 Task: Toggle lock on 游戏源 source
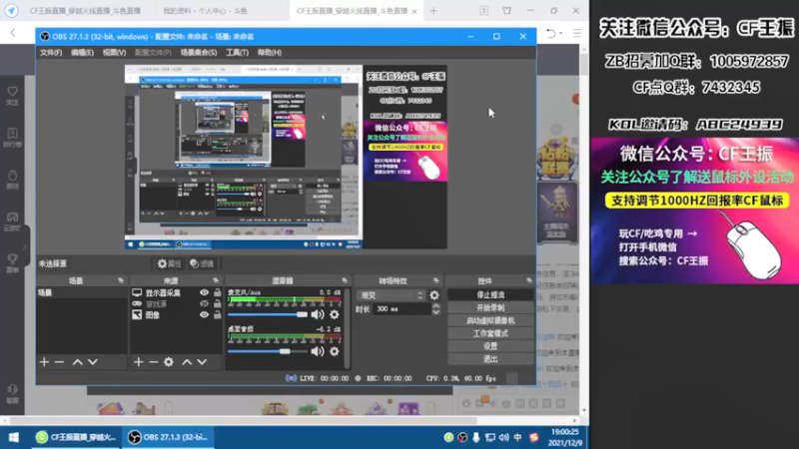[218, 304]
